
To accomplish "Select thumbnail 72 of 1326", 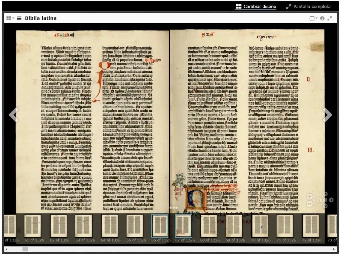I will click(x=311, y=226).
